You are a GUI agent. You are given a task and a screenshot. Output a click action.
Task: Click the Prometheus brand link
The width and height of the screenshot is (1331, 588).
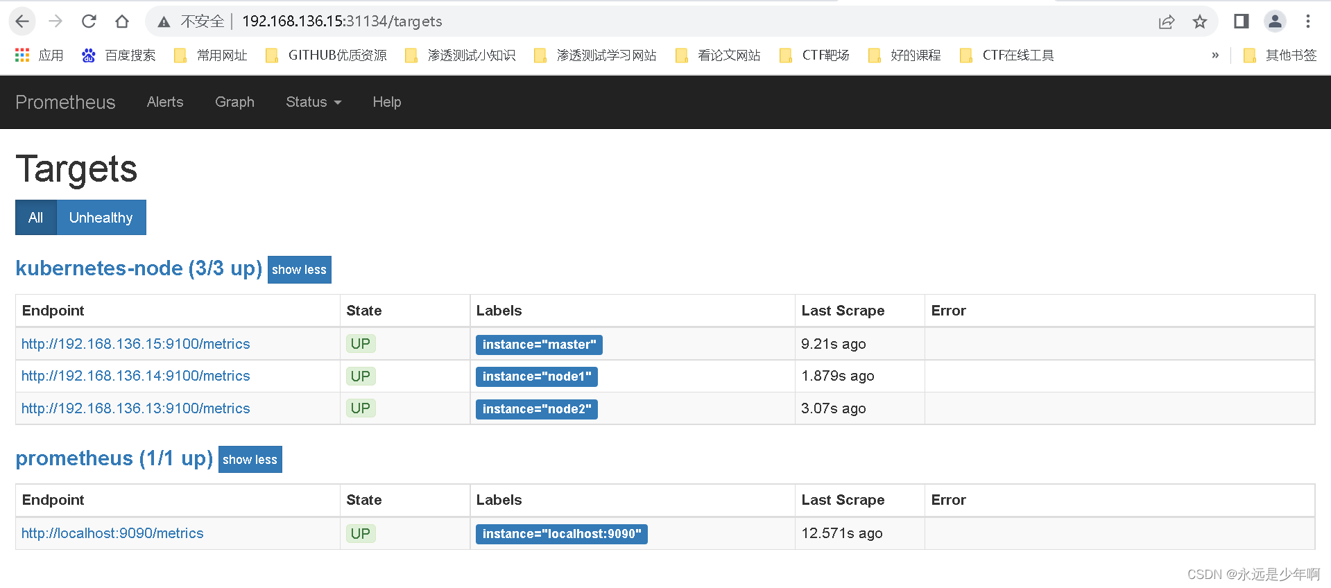point(65,102)
